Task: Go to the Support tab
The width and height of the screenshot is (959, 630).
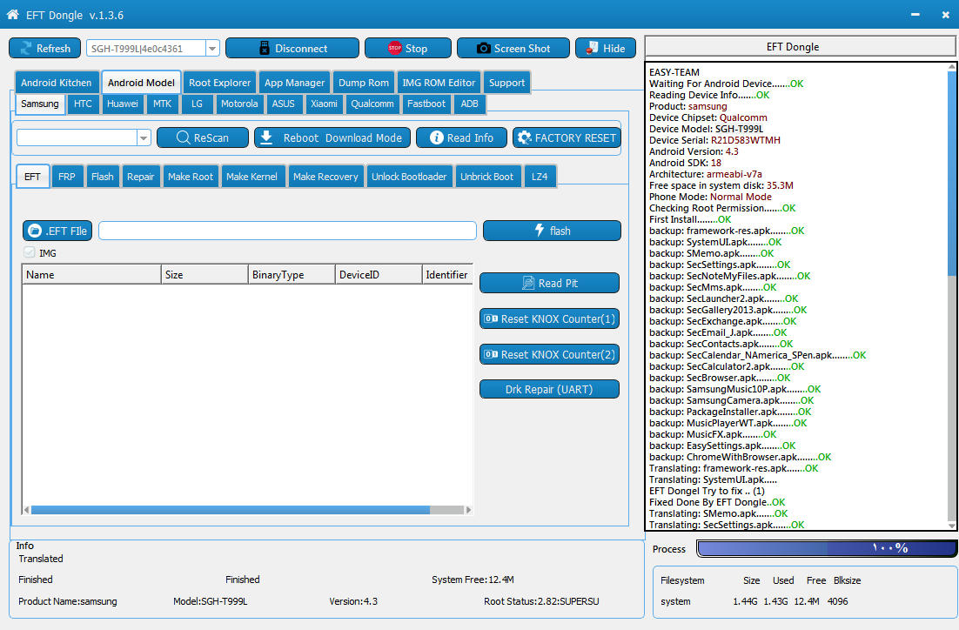Action: [x=506, y=83]
